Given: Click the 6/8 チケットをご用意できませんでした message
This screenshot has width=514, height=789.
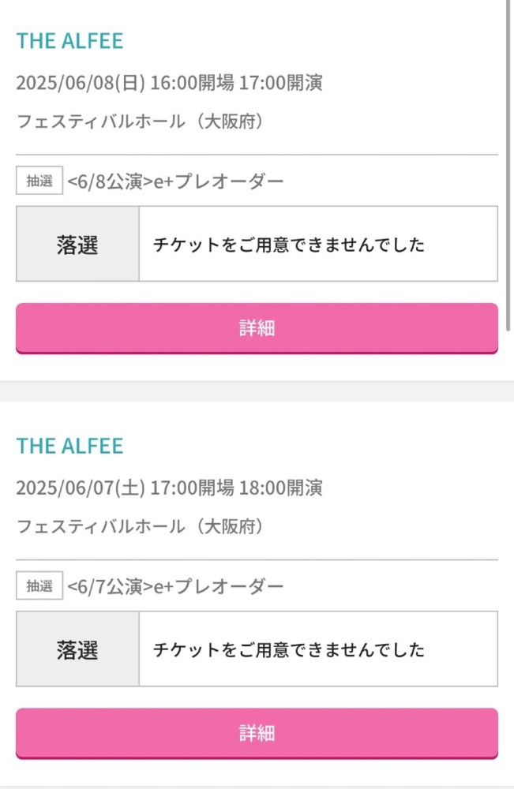Looking at the screenshot, I should [x=288, y=245].
